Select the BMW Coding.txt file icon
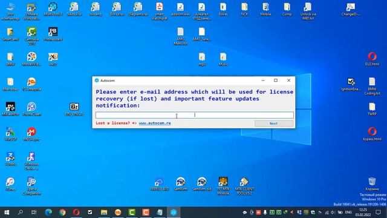Viewport: 387px width, 218px height. 372,86
